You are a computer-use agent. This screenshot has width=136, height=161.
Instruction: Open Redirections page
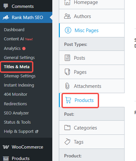(x=15, y=104)
